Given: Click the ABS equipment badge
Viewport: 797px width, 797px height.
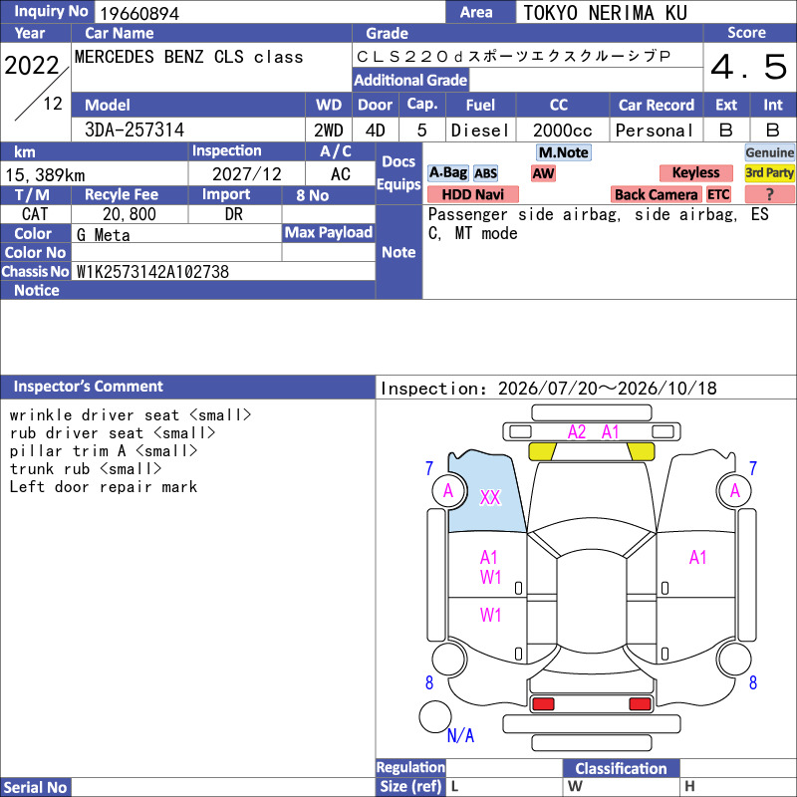Looking at the screenshot, I should pos(485,173).
